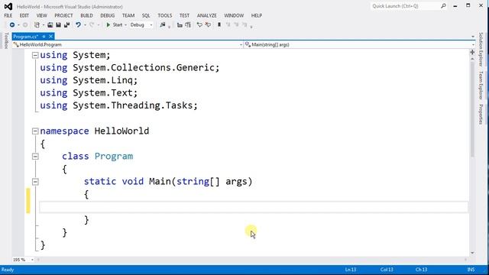This screenshot has width=489, height=275.
Task: Click the word Program in class declaration
Action: pyautogui.click(x=114, y=156)
